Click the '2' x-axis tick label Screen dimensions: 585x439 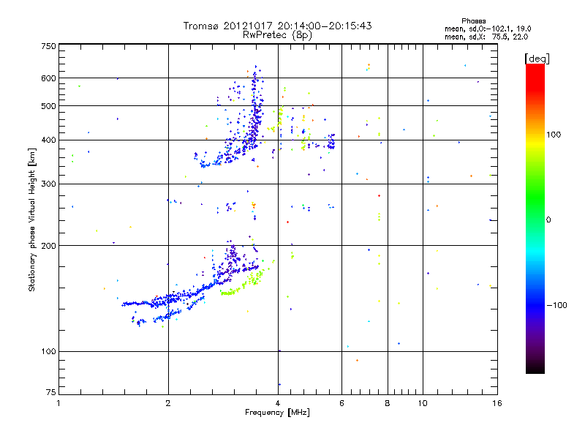[168, 403]
